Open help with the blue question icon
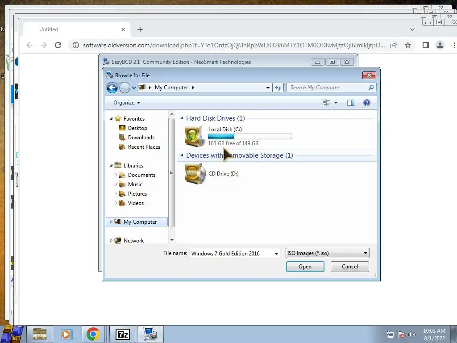This screenshot has height=343, width=457. point(367,103)
